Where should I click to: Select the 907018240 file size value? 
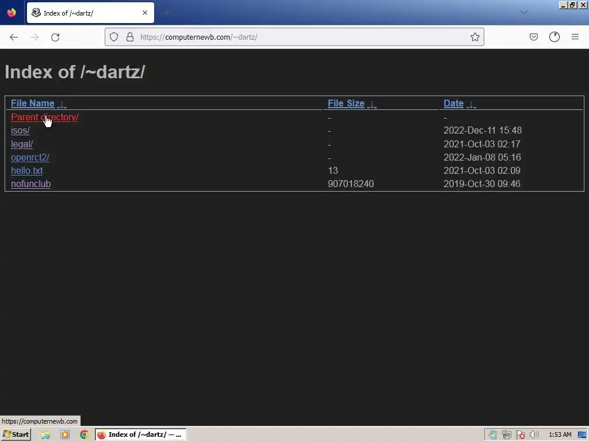point(351,184)
